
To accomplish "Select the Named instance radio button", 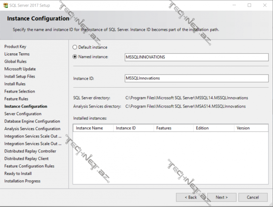I will (x=75, y=57).
